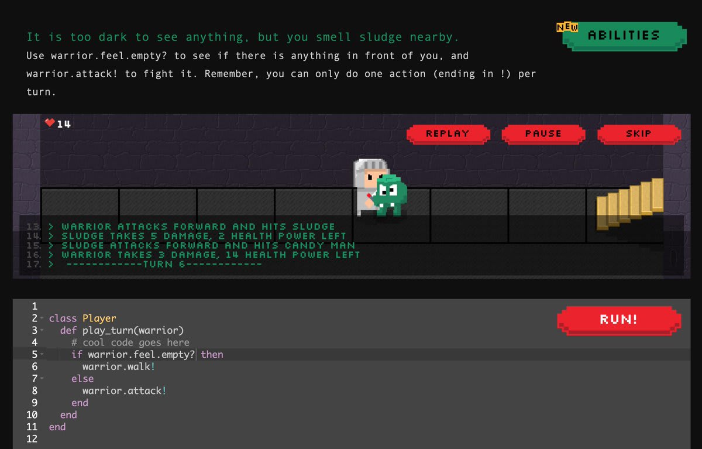Collapse the else block fold arrow
The height and width of the screenshot is (449, 702).
(42, 379)
